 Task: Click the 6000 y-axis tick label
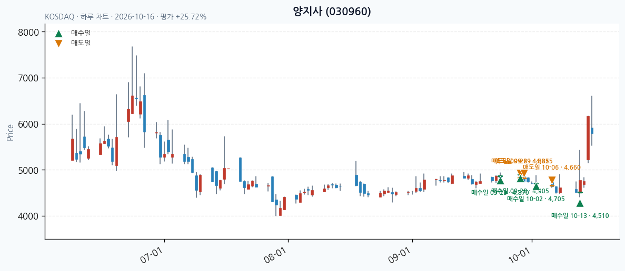29,124
